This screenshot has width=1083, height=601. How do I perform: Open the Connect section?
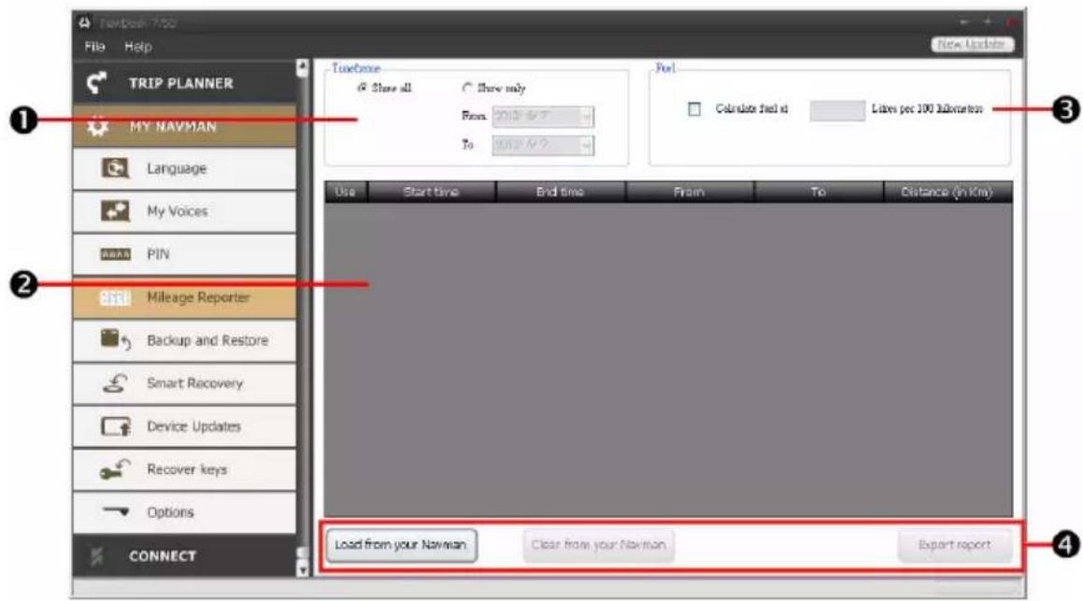(184, 556)
